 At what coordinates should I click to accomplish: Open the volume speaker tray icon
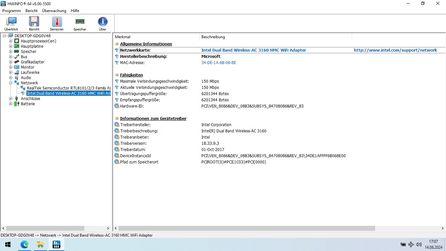(419, 244)
